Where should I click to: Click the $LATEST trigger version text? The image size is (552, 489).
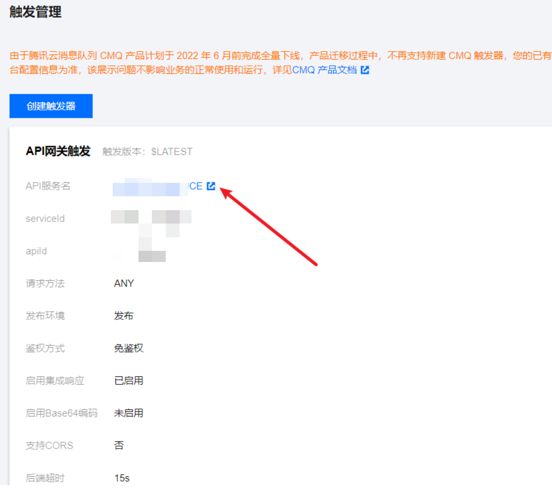click(x=172, y=152)
